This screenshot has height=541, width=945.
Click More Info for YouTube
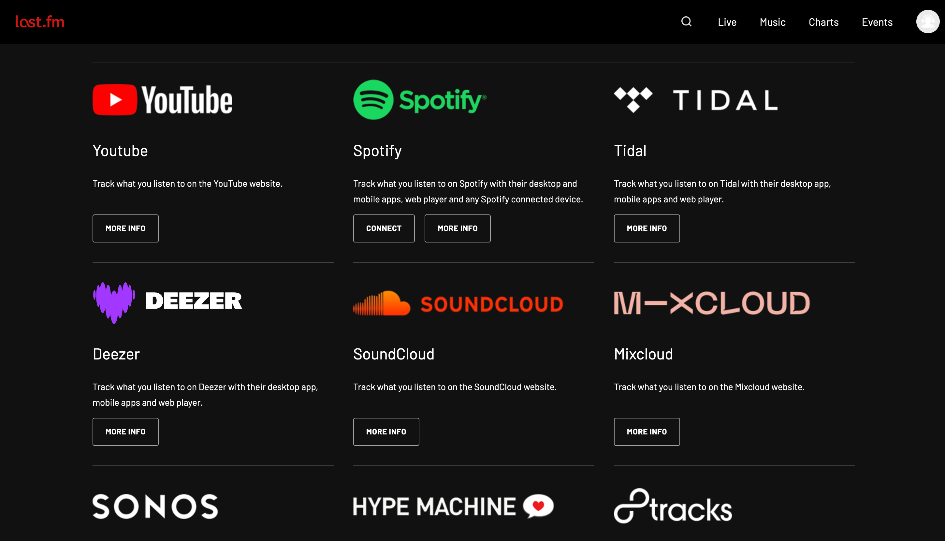pyautogui.click(x=125, y=228)
